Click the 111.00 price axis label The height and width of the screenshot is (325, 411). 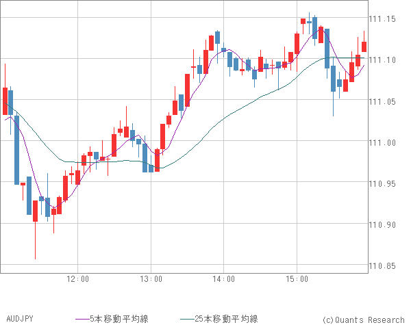click(382, 143)
